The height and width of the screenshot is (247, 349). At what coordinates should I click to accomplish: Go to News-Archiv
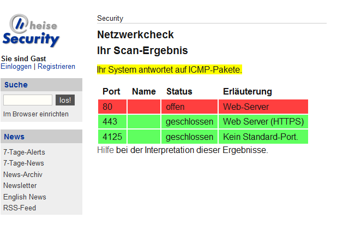[23, 175]
